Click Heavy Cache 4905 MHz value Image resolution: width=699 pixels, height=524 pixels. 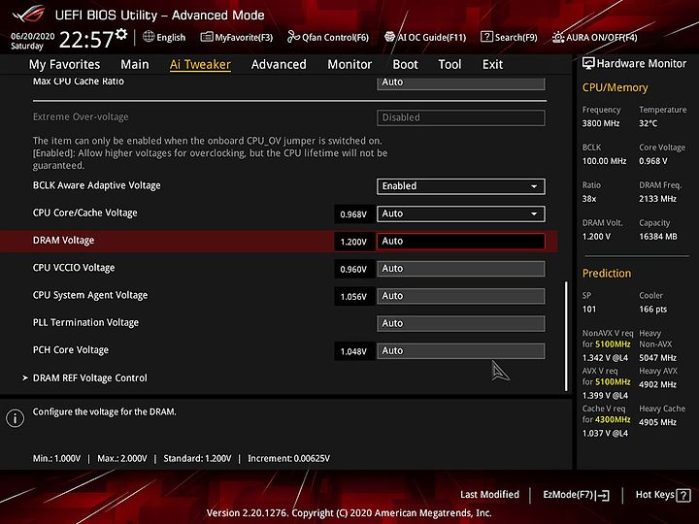coord(657,422)
